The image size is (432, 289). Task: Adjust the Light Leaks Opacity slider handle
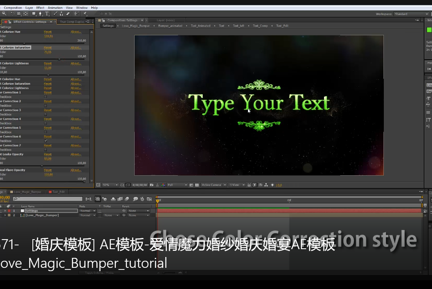(x=42, y=166)
